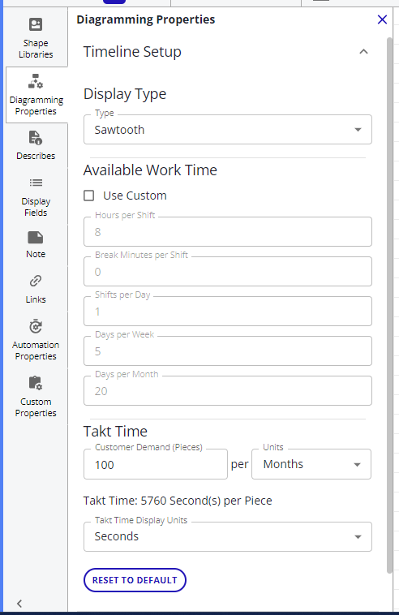Show the Display Fields list icon

(x=36, y=183)
